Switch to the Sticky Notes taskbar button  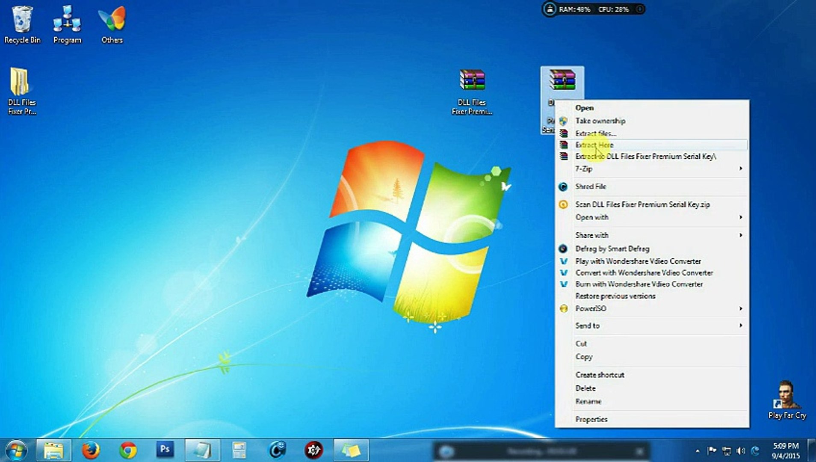[x=351, y=450]
